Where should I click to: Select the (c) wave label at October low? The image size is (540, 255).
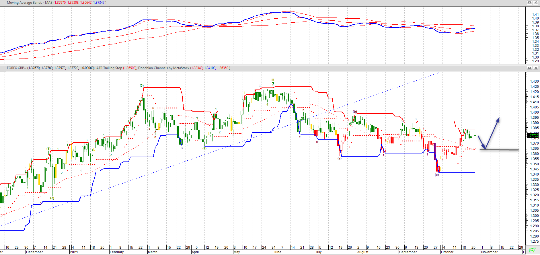point(436,175)
